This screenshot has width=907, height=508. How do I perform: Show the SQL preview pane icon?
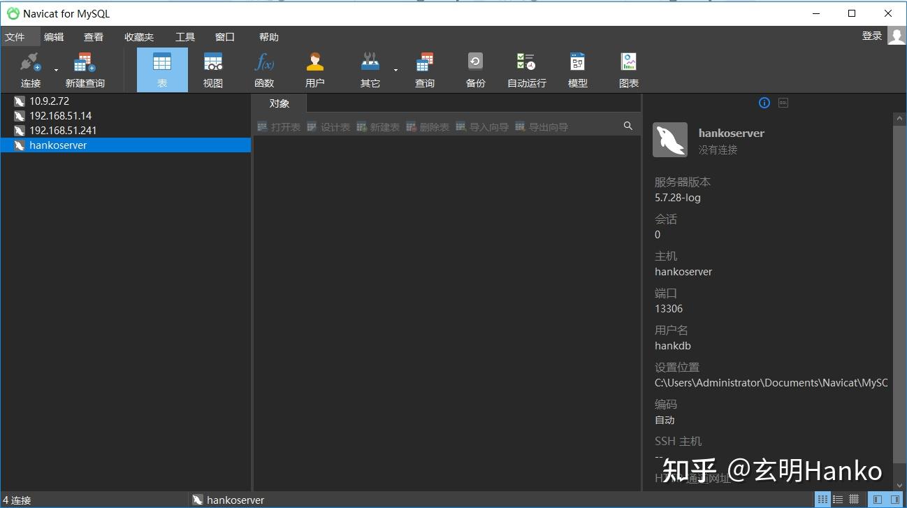click(x=783, y=103)
